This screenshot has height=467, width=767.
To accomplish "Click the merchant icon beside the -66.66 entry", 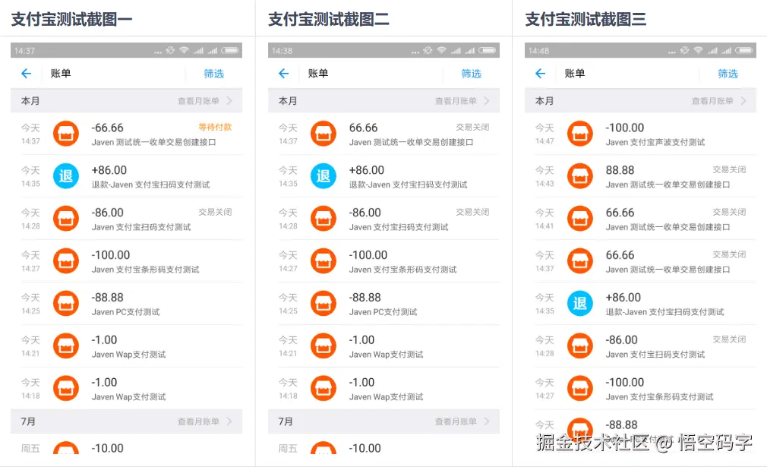I will click(66, 133).
